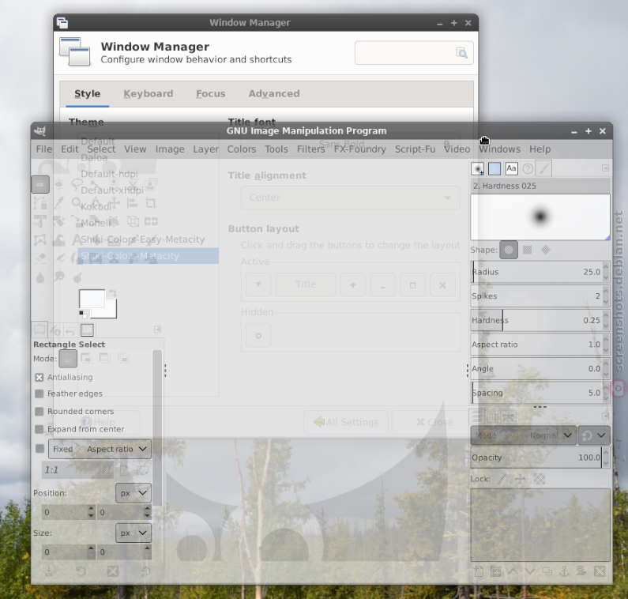This screenshot has width=628, height=599.
Task: Duplicate the current layer
Action: coord(547,571)
